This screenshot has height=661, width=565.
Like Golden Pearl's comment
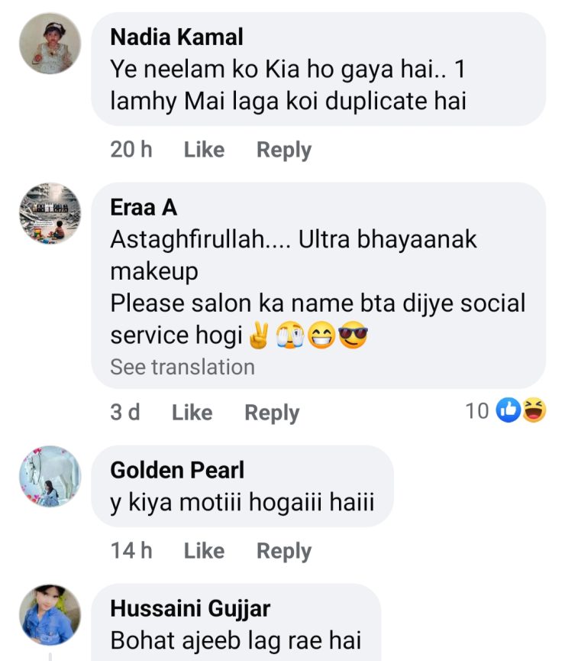(x=204, y=550)
